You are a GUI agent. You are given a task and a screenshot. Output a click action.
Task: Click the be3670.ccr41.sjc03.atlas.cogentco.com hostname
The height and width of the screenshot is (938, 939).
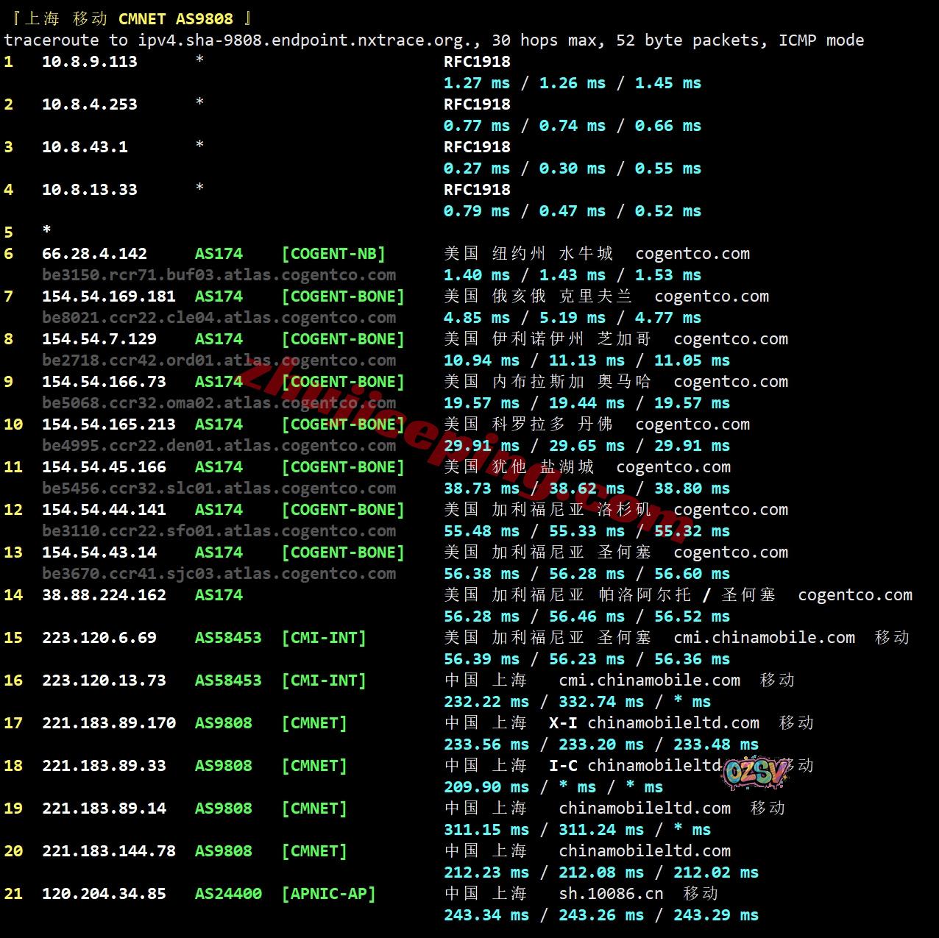point(219,574)
